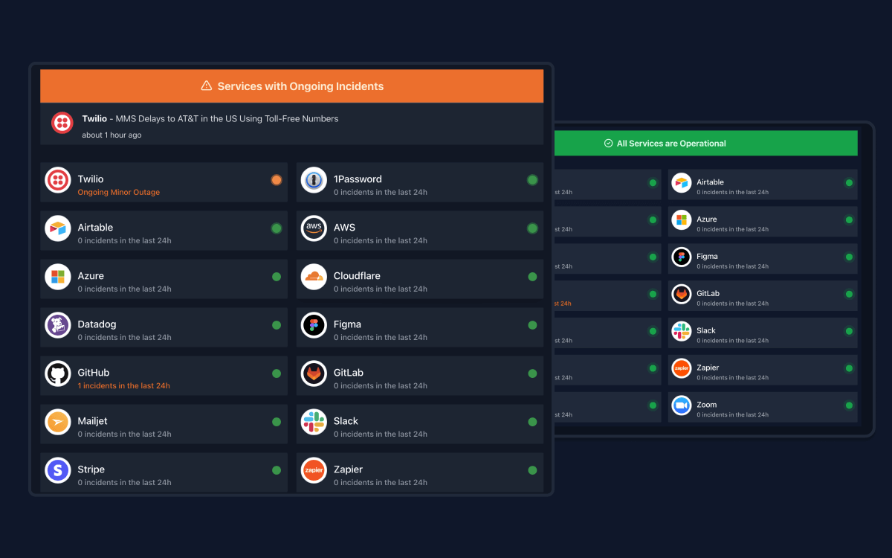Select the 'Azure' name in the front window
The height and width of the screenshot is (558, 892).
point(91,276)
